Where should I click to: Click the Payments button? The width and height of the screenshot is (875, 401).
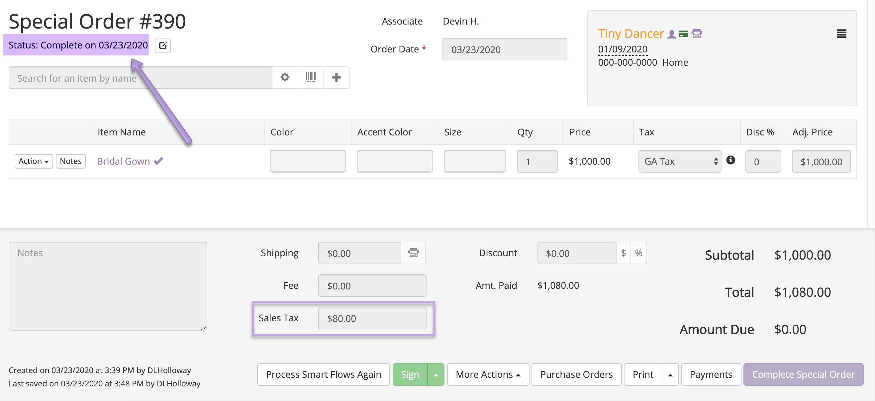click(711, 374)
